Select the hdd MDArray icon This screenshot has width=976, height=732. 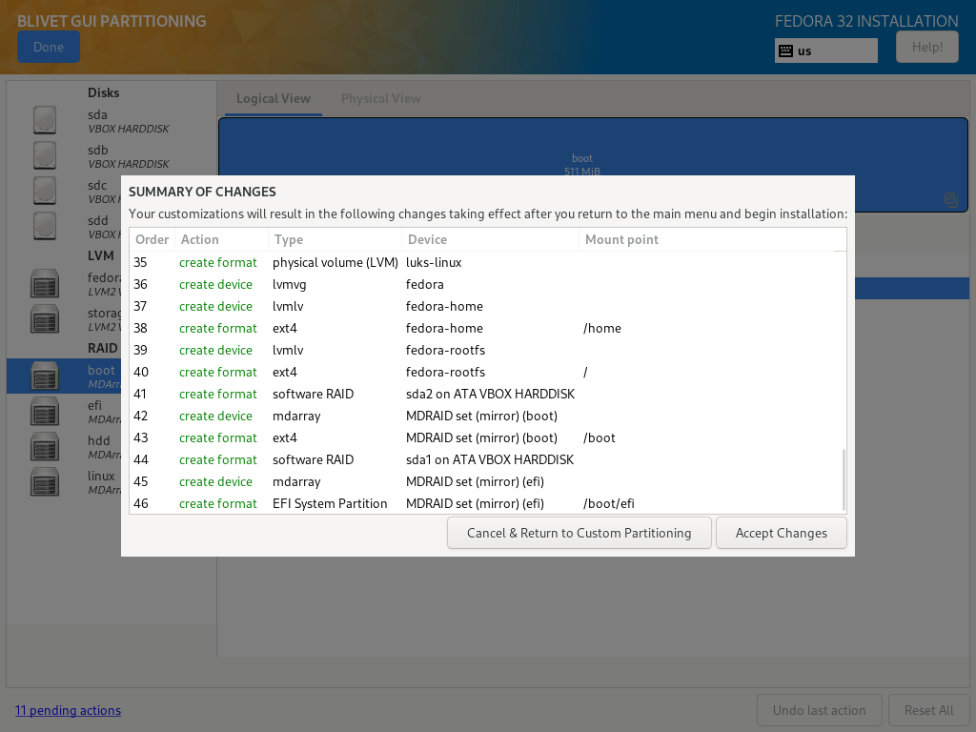tap(45, 446)
